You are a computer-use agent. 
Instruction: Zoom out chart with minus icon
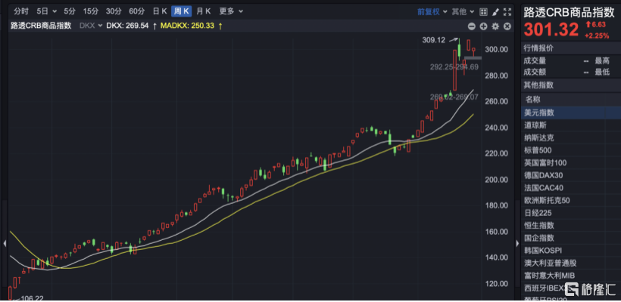tap(471, 26)
